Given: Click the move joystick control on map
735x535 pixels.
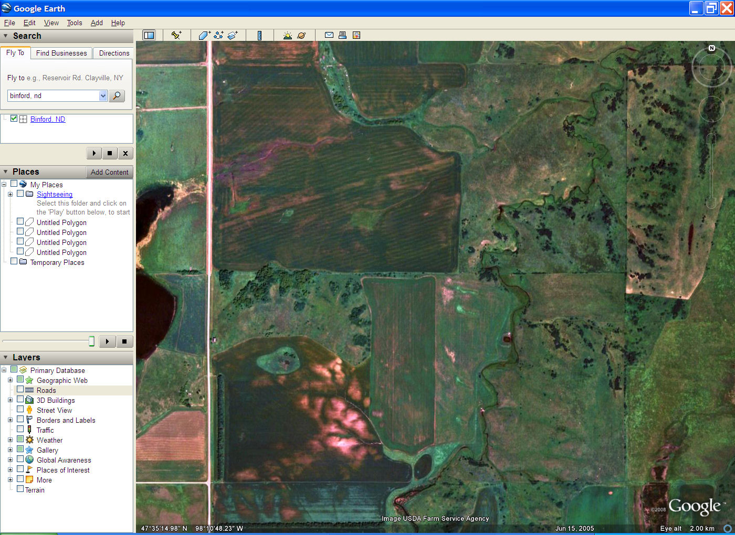Looking at the screenshot, I should click(x=711, y=109).
